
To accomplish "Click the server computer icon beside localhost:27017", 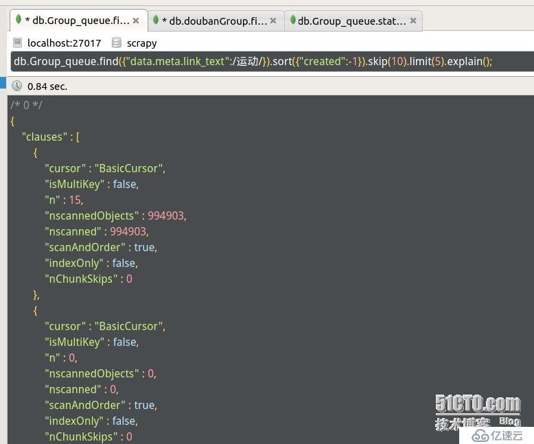I will click(x=17, y=43).
